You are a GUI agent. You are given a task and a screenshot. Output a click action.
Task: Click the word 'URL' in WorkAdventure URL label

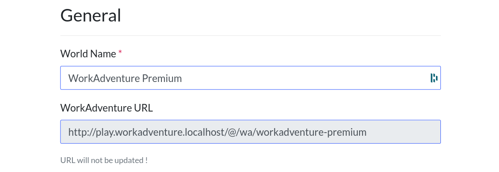[143, 108]
